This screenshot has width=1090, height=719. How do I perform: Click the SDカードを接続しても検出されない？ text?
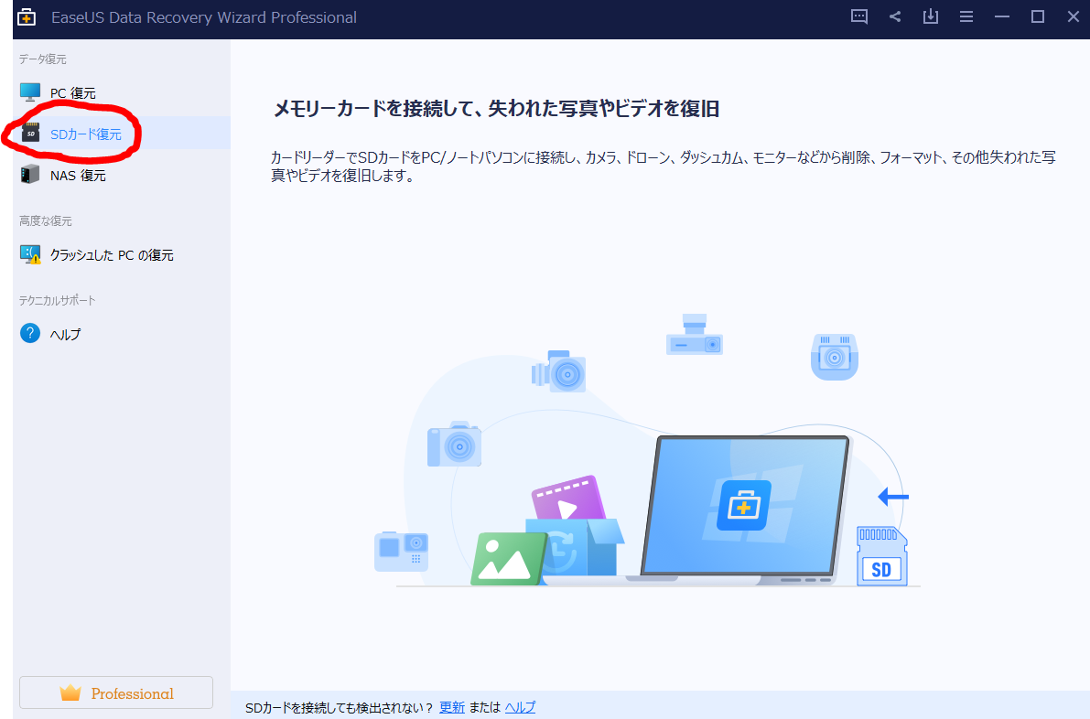click(x=340, y=707)
